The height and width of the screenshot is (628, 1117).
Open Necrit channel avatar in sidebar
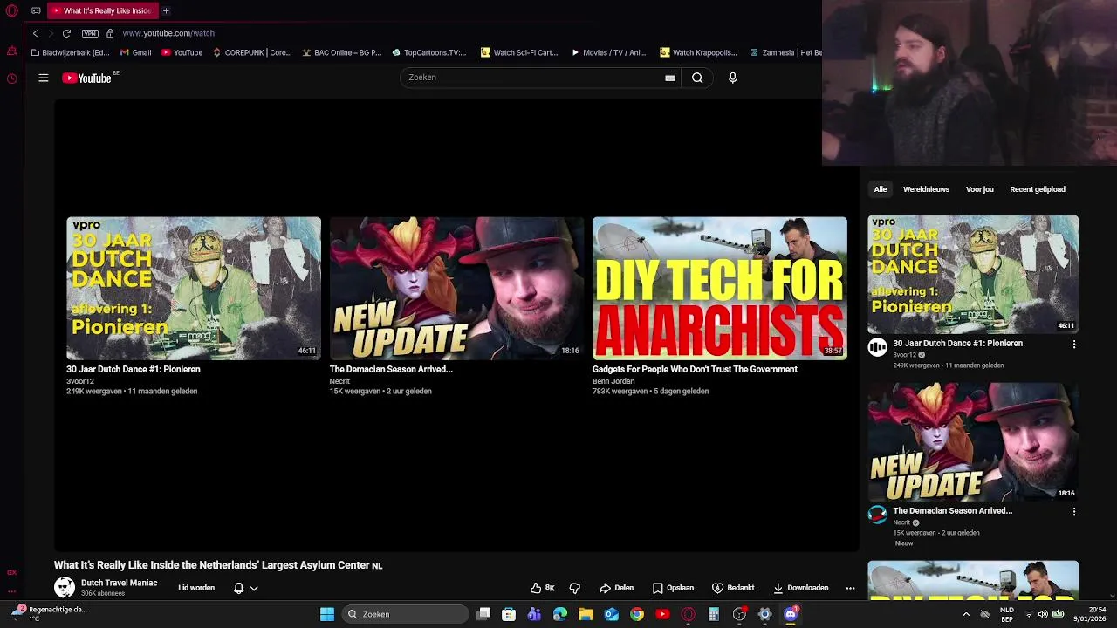pos(877,515)
